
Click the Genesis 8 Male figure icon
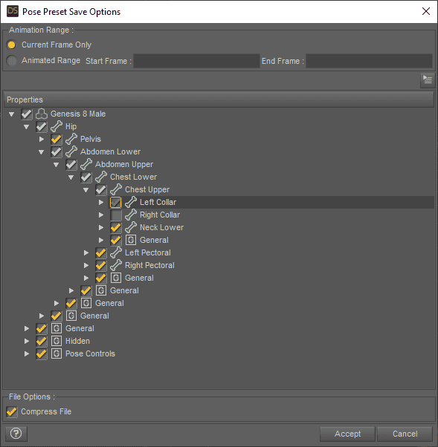point(42,114)
